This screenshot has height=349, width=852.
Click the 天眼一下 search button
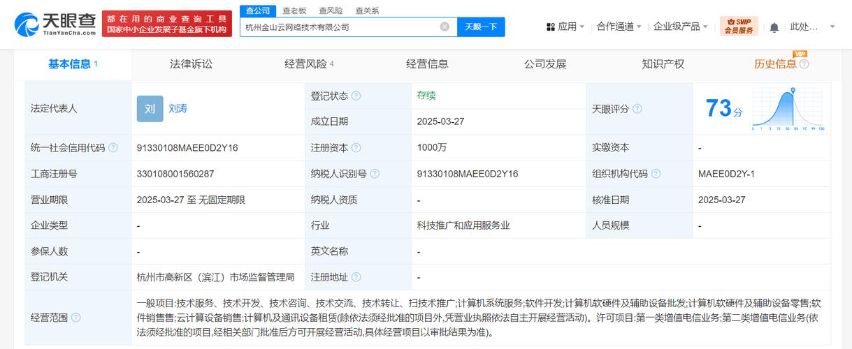click(481, 27)
